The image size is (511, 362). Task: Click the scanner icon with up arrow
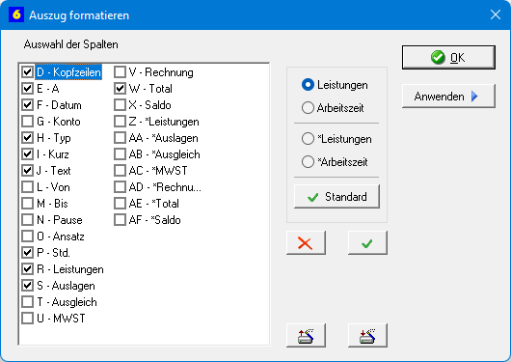(x=306, y=335)
